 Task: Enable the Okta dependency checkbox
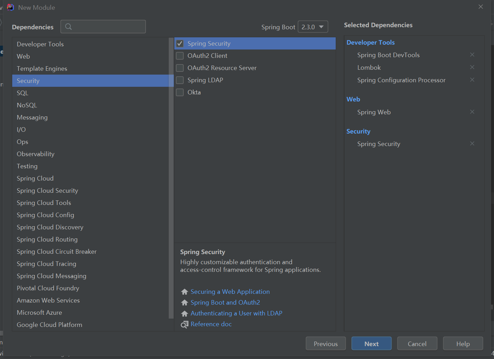click(x=180, y=92)
